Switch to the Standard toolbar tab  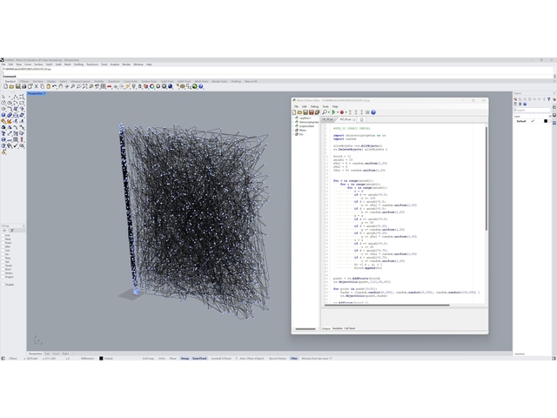tap(10, 81)
